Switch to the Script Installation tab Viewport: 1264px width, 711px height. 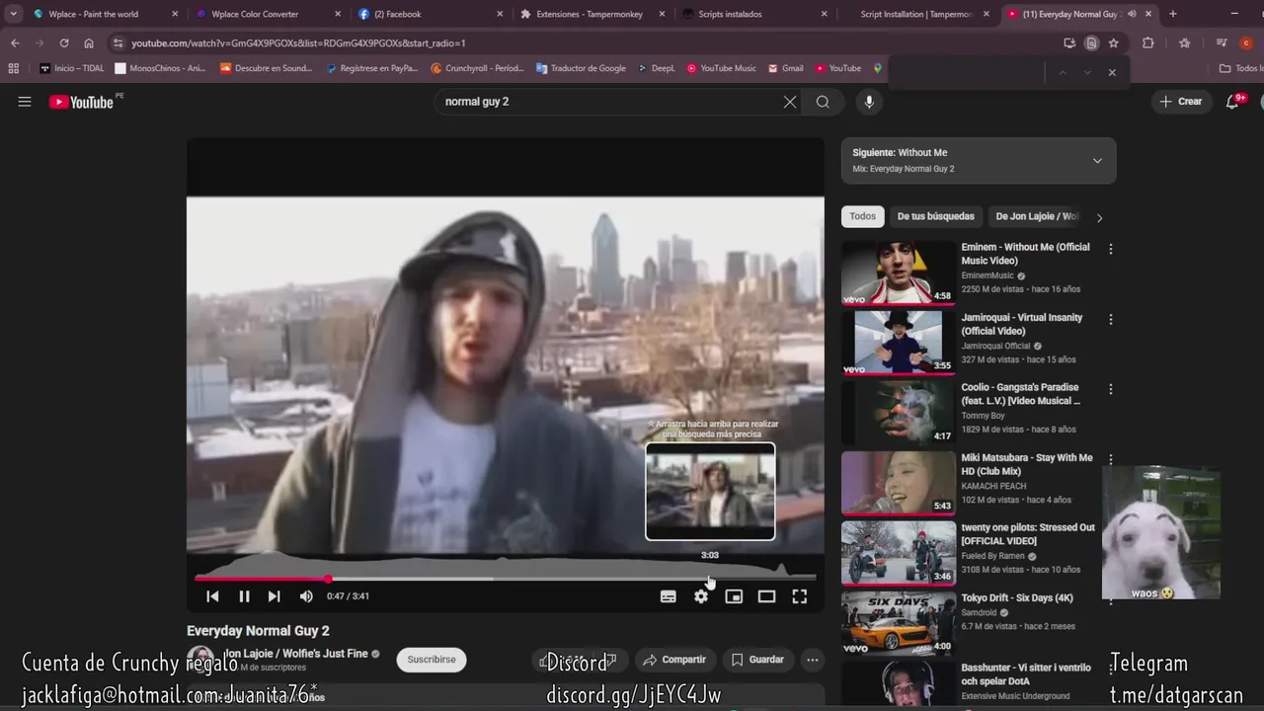[916, 14]
